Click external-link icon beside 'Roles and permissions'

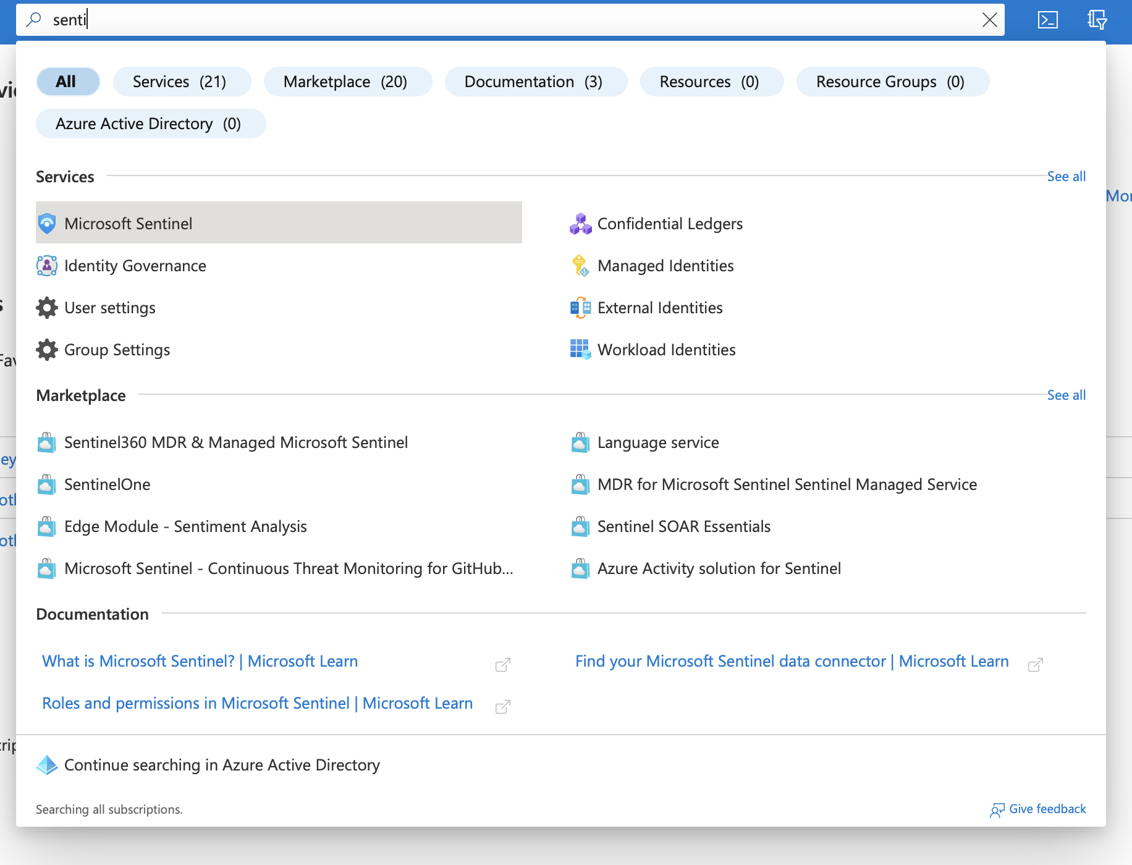pos(503,707)
